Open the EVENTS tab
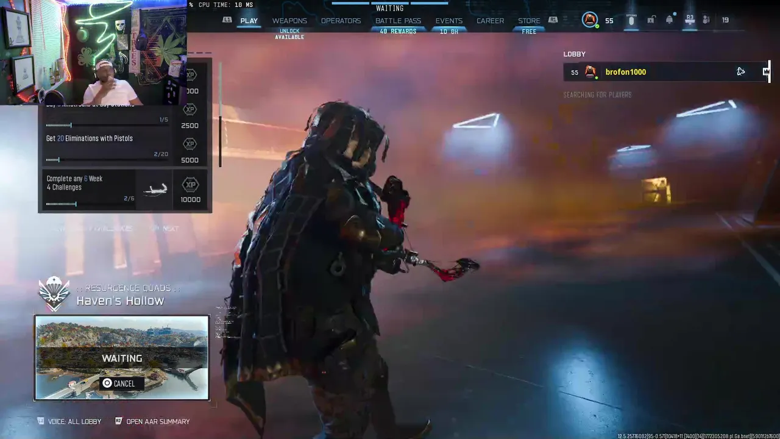This screenshot has height=439, width=780. [x=448, y=21]
